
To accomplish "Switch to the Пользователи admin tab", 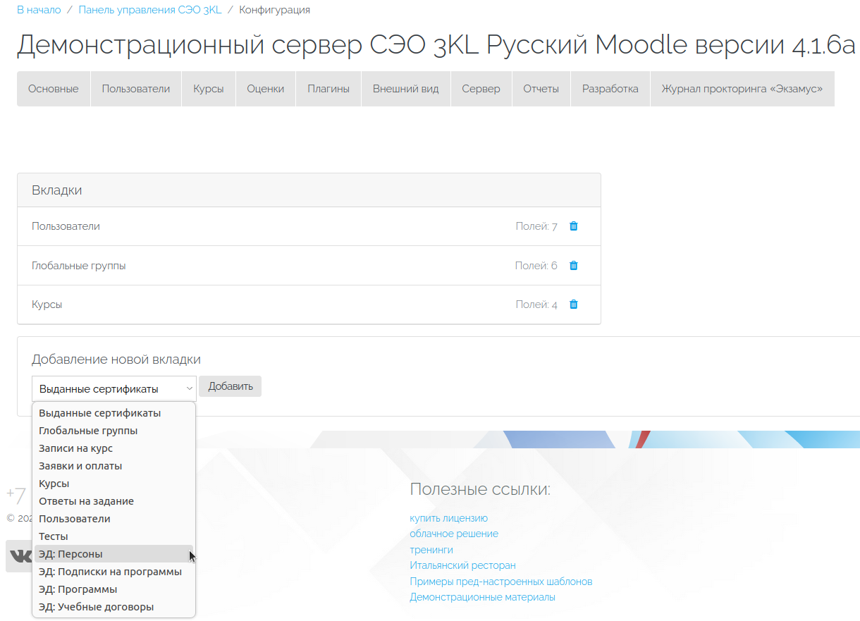I will coord(136,89).
